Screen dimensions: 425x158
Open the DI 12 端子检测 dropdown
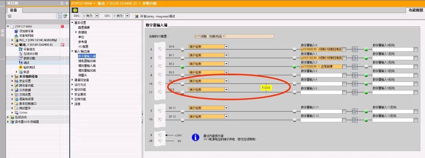[226, 117]
